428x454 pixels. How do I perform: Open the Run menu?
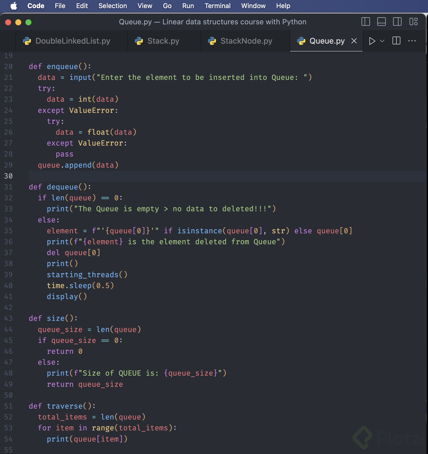tap(188, 6)
